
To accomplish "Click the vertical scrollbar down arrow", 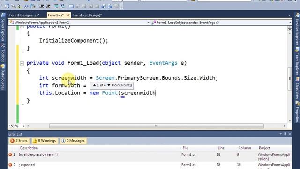I will coord(290,121).
